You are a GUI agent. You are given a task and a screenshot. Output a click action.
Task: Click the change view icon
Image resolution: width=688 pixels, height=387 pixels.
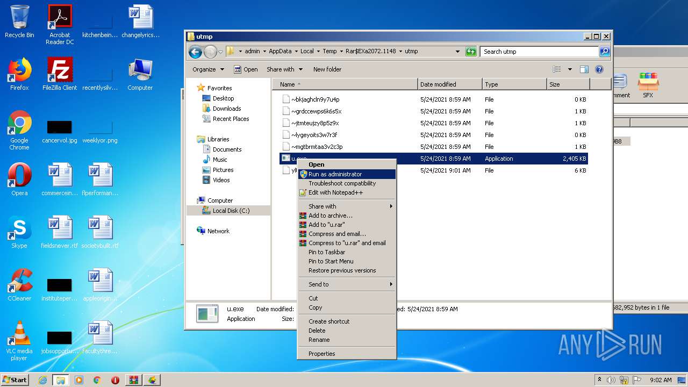[557, 69]
